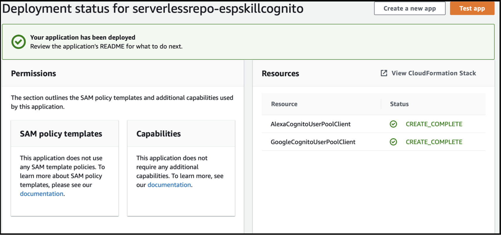Click the SAM policy templates card heading
This screenshot has height=235, width=501.
[61, 134]
